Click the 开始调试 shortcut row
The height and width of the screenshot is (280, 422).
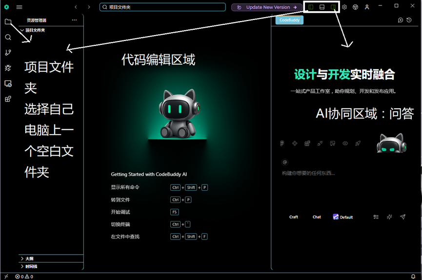[x=145, y=212]
